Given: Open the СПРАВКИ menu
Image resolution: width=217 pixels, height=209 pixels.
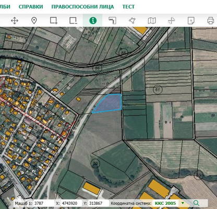Looking at the screenshot, I should click(x=31, y=7).
